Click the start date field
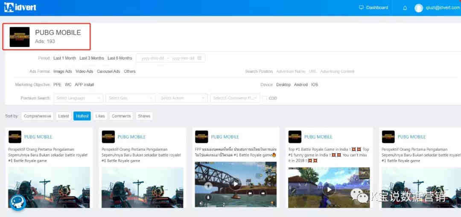The image size is (461, 217). (x=152, y=58)
